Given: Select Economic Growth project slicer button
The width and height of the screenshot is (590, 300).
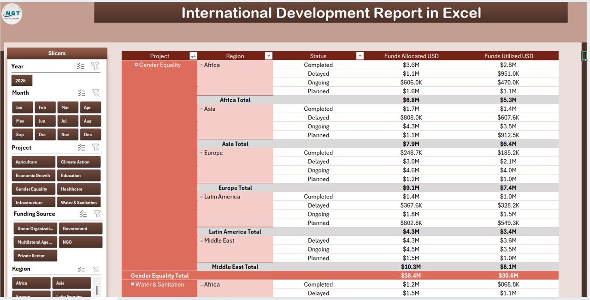Looking at the screenshot, I should [x=34, y=175].
